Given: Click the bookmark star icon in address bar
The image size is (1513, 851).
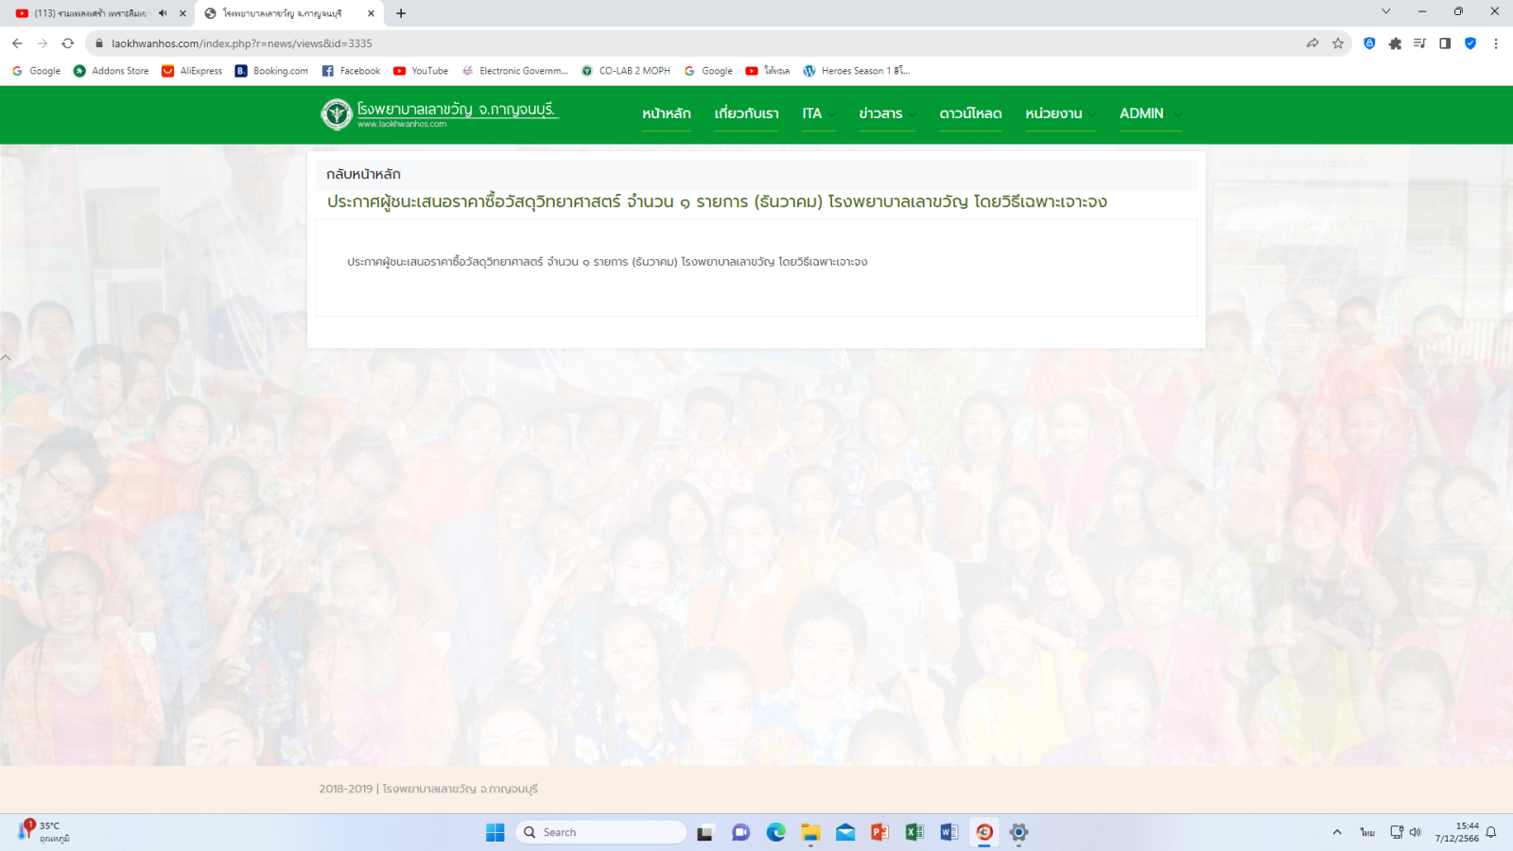Looking at the screenshot, I should click(1338, 43).
